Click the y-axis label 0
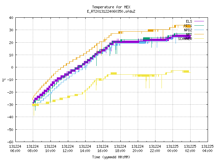Screen dimensions: 214x160 12,67
